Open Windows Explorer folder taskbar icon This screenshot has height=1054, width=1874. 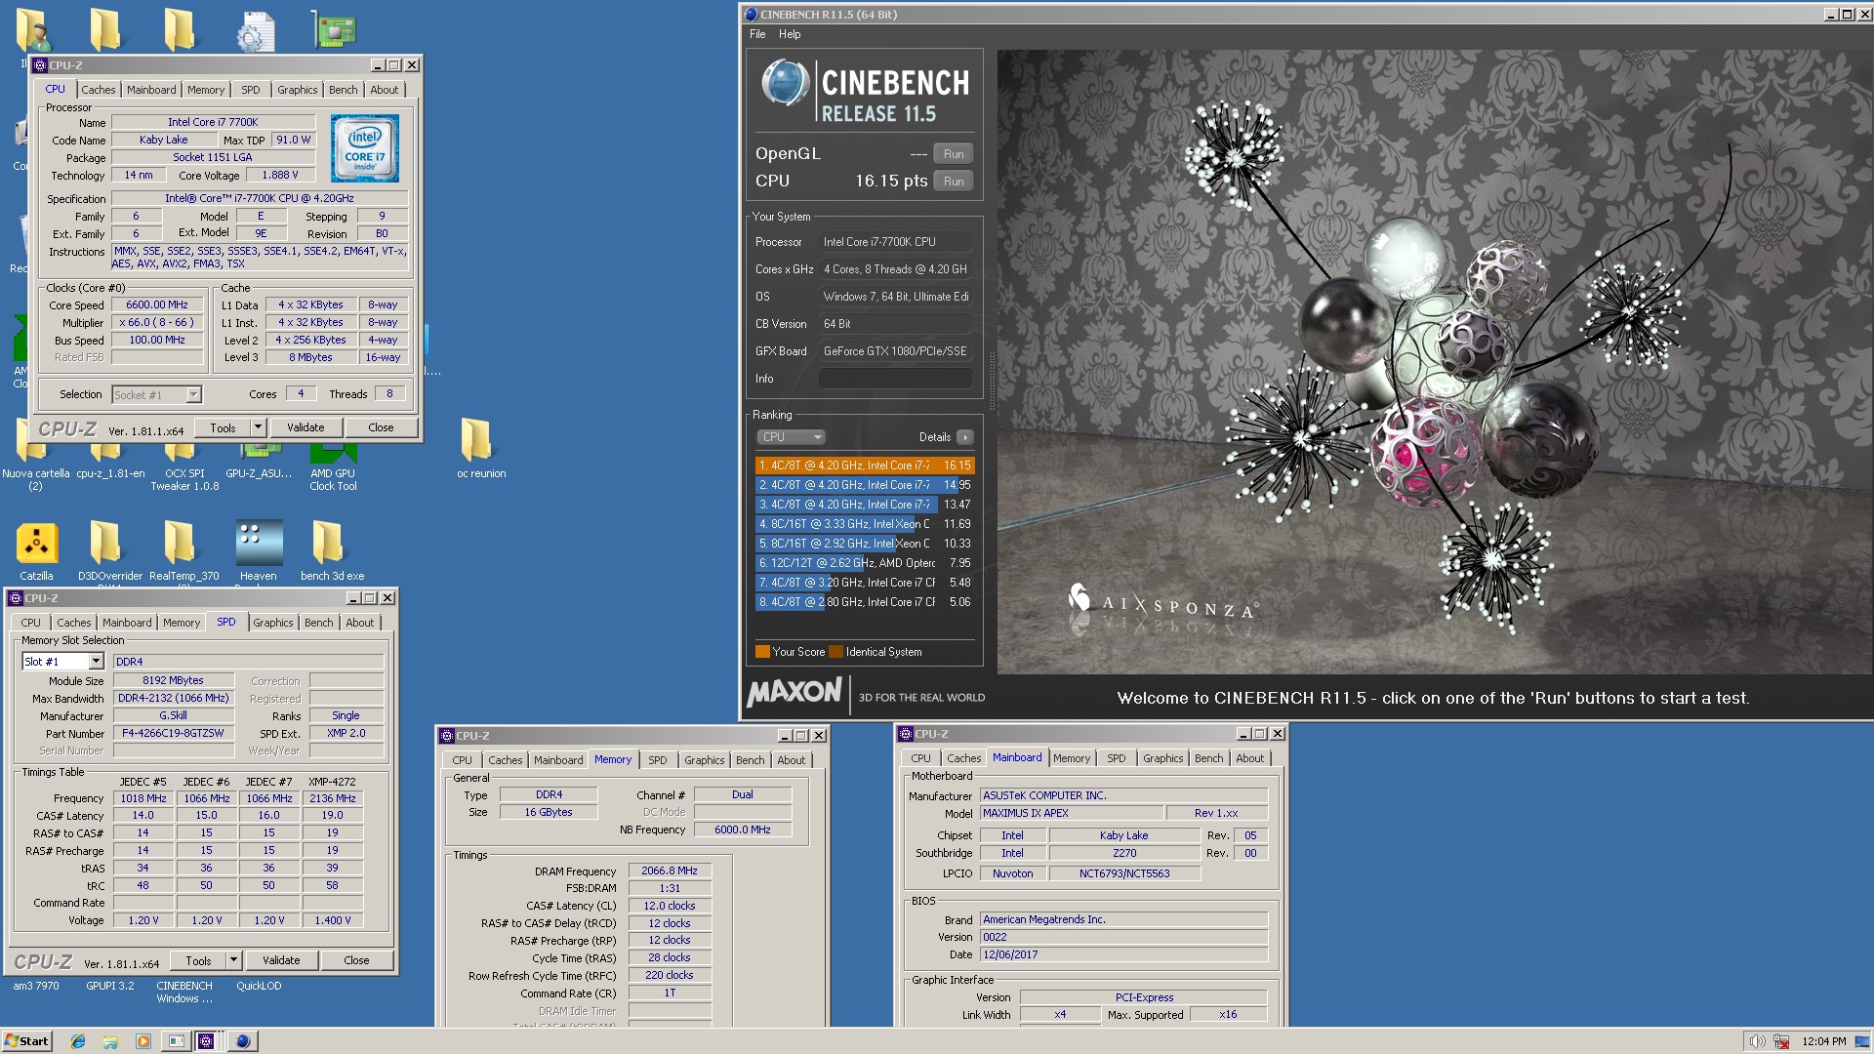(x=110, y=1041)
